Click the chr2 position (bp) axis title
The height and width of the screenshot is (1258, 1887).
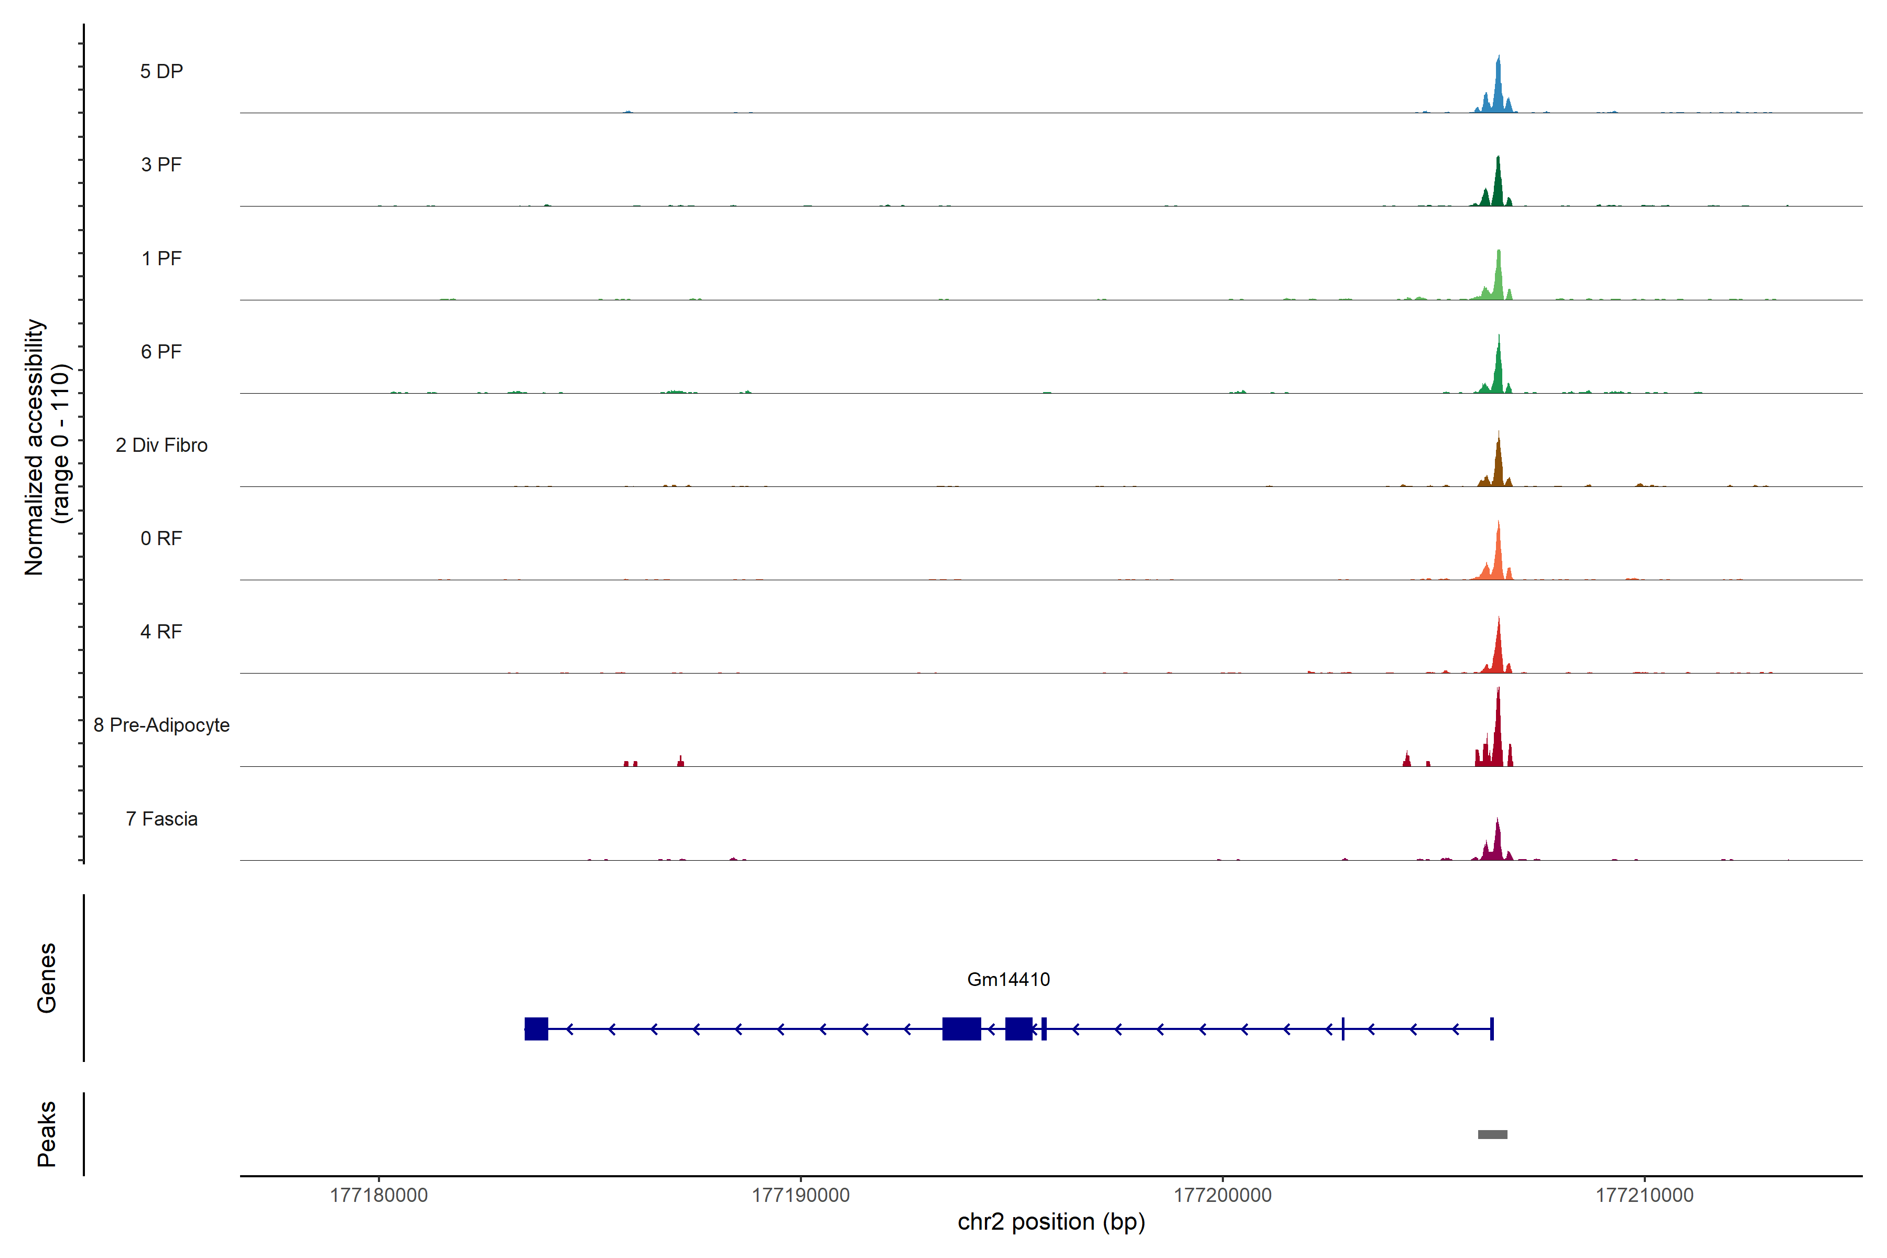coord(1051,1222)
